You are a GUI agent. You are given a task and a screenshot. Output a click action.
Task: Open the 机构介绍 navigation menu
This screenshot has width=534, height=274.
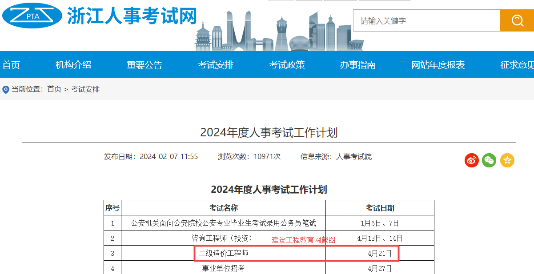point(73,64)
